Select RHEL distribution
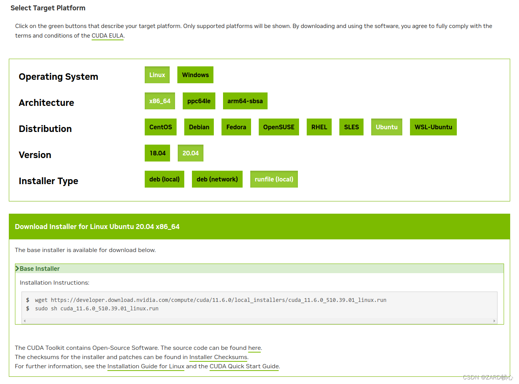The image size is (519, 384). 319,127
